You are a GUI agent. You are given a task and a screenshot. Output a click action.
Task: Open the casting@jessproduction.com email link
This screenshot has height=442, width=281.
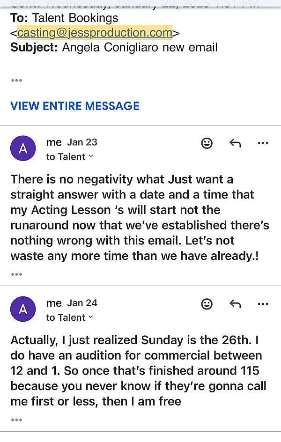click(95, 33)
